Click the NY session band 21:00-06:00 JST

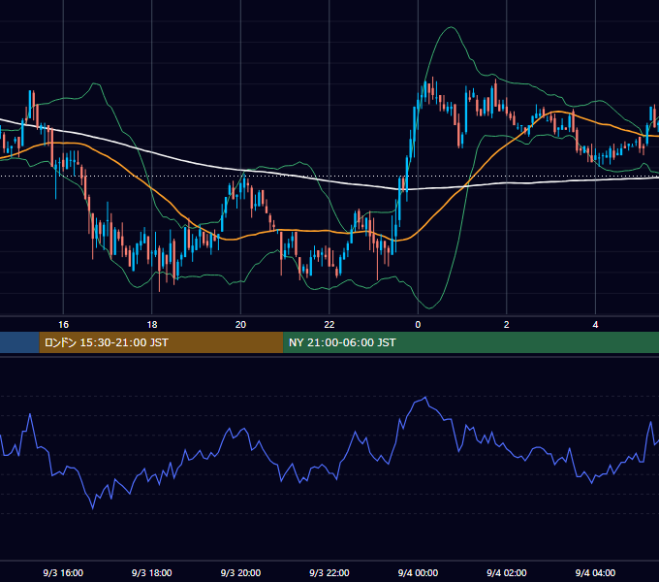tap(471, 342)
